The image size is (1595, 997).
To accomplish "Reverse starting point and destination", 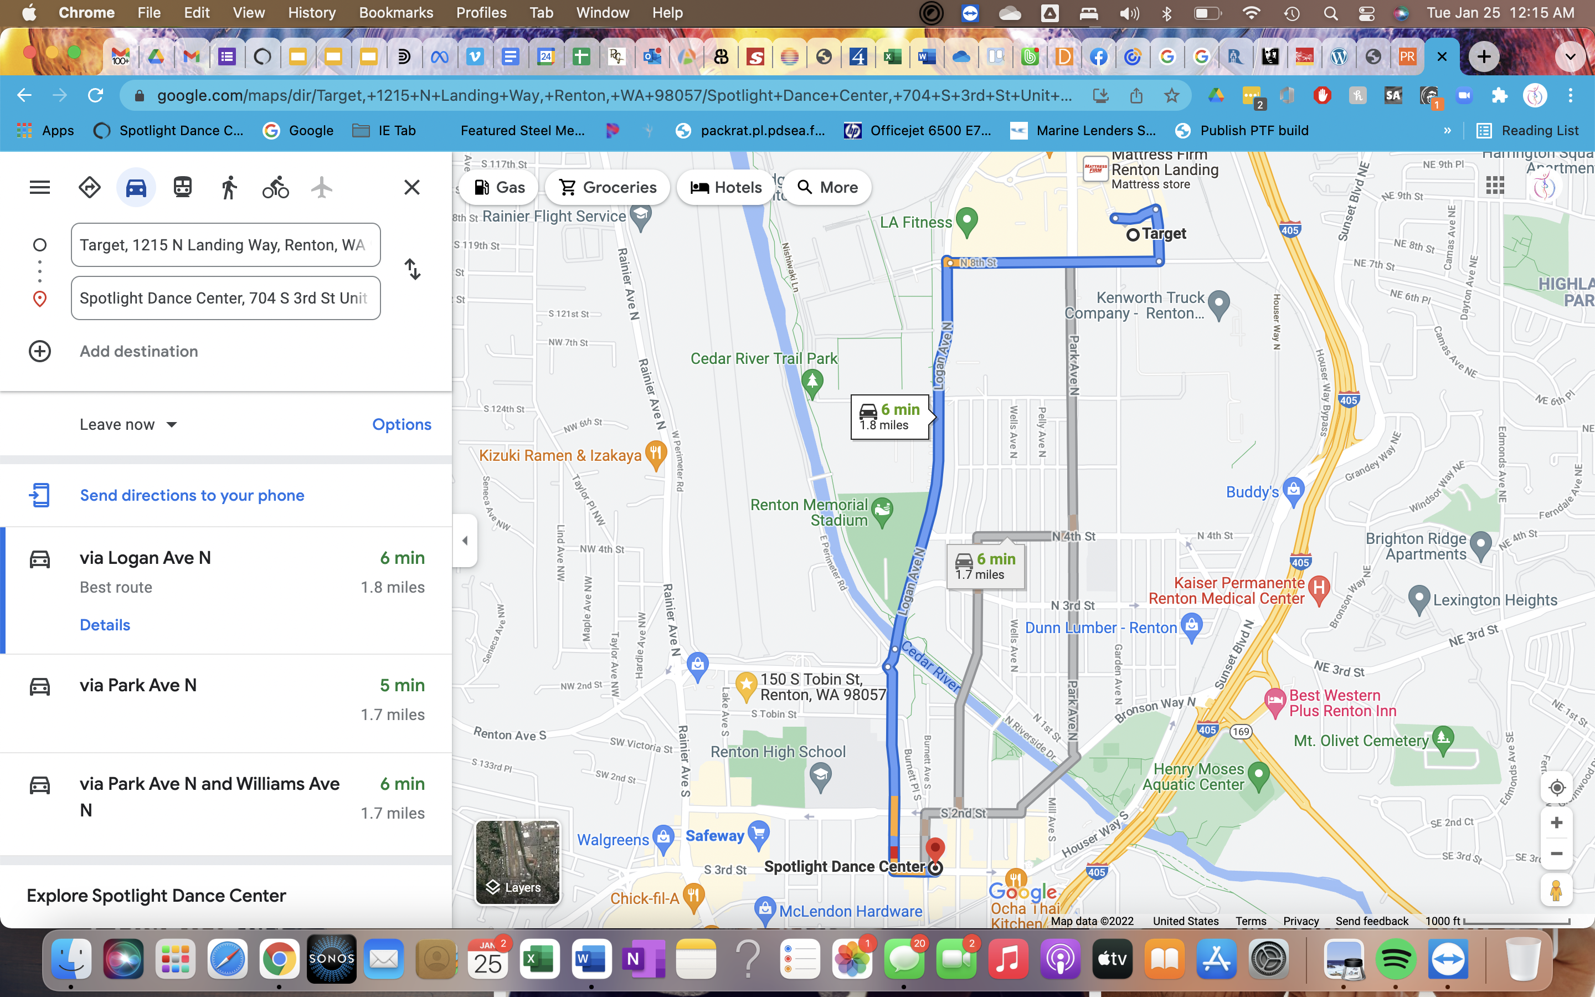I will 413,269.
